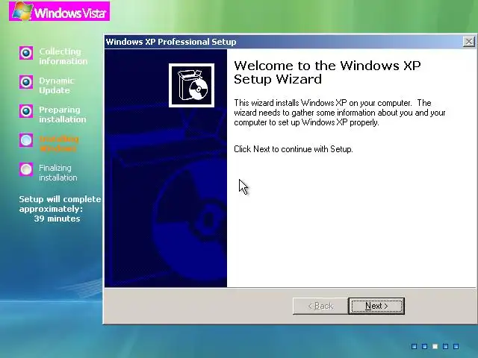The height and width of the screenshot is (358, 478).
Task: Click the Dynamic Update step indicator
Action: (x=26, y=82)
